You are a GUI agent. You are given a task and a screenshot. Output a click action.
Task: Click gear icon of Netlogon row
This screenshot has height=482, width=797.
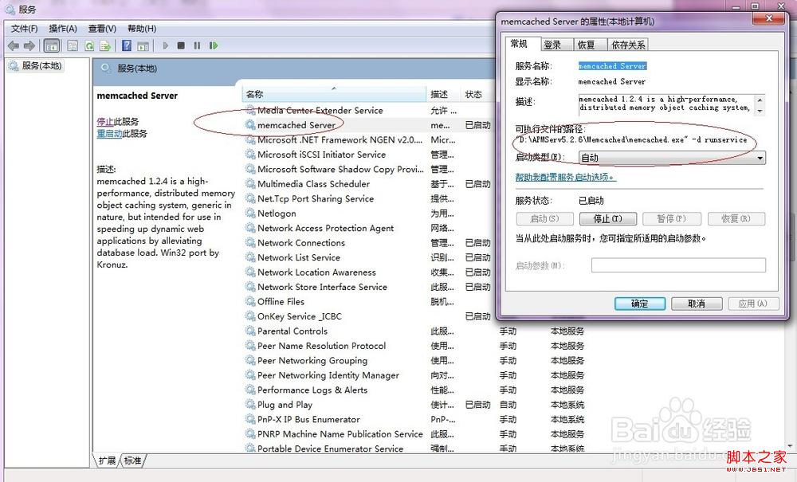pos(250,214)
